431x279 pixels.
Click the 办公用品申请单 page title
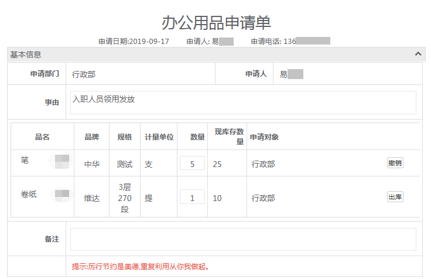point(216,22)
